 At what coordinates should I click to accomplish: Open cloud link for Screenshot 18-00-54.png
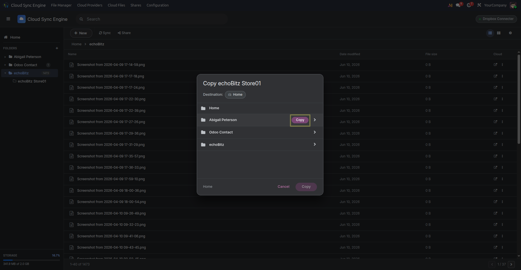click(x=495, y=202)
